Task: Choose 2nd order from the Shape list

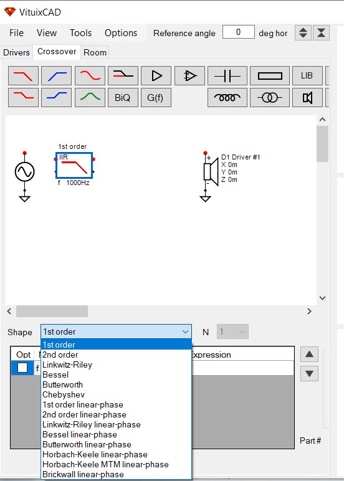Action: (x=117, y=355)
